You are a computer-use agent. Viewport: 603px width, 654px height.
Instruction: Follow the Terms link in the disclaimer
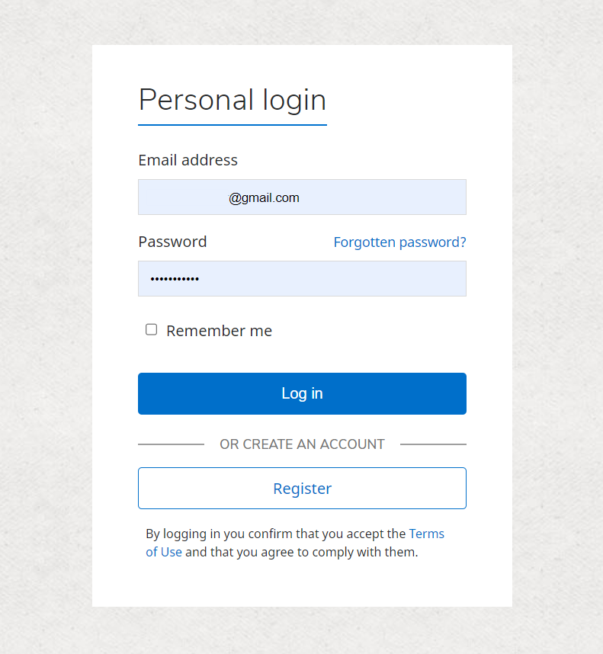click(x=427, y=534)
